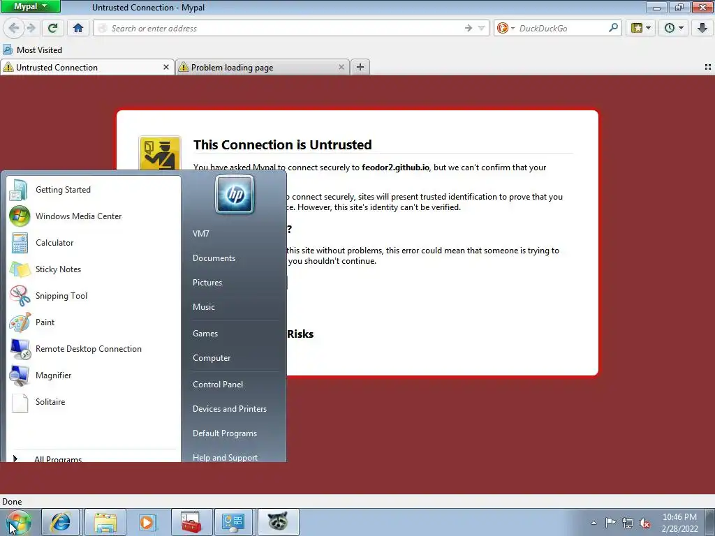
Task: Open the Action Center flag icon
Action: pyautogui.click(x=610, y=523)
